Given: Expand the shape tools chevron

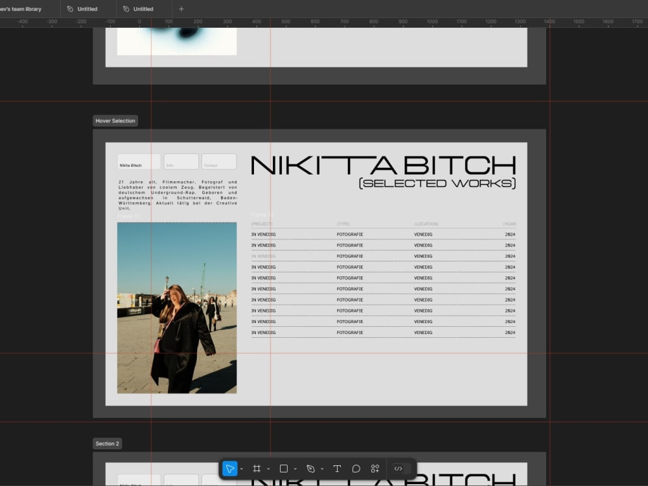Looking at the screenshot, I should (x=295, y=469).
